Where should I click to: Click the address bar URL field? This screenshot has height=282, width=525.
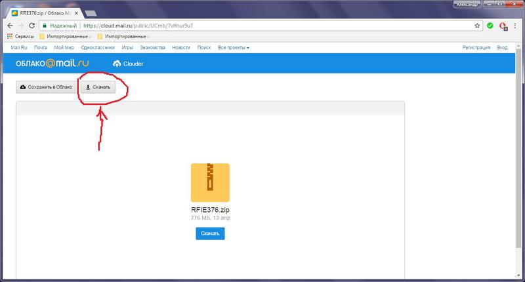point(261,26)
